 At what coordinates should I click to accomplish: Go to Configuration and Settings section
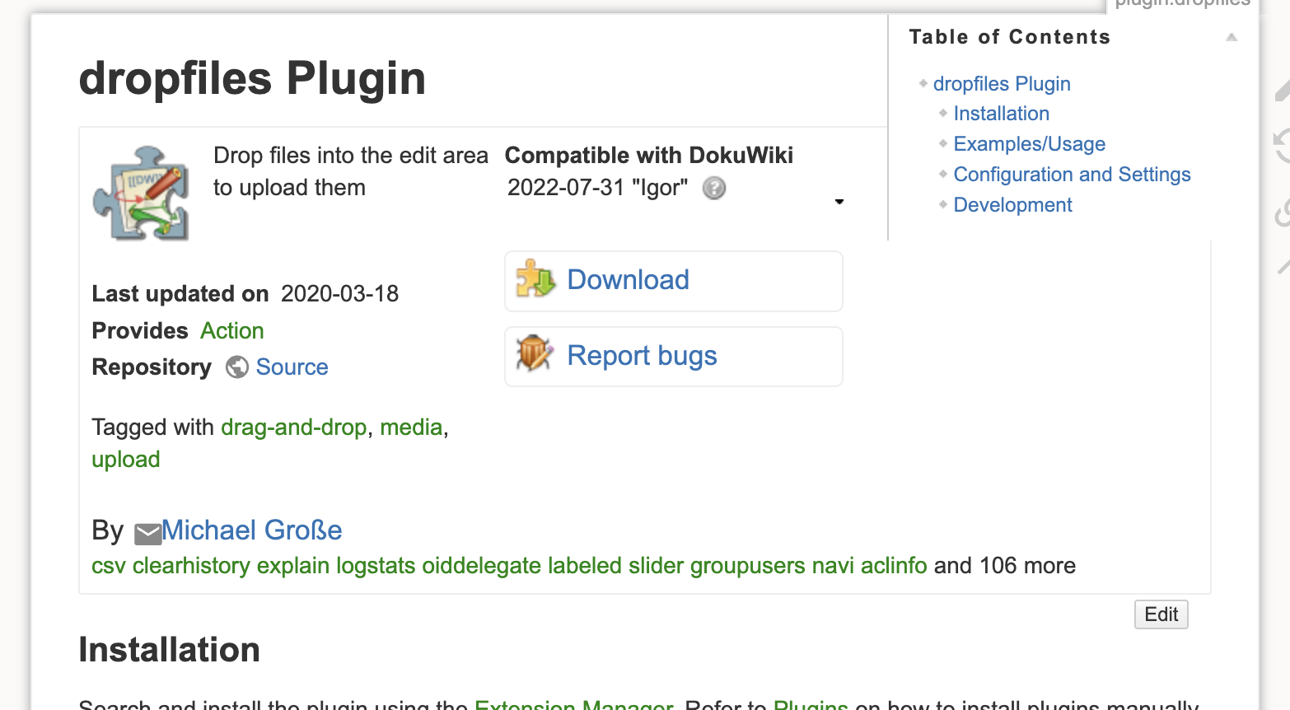click(x=1072, y=175)
